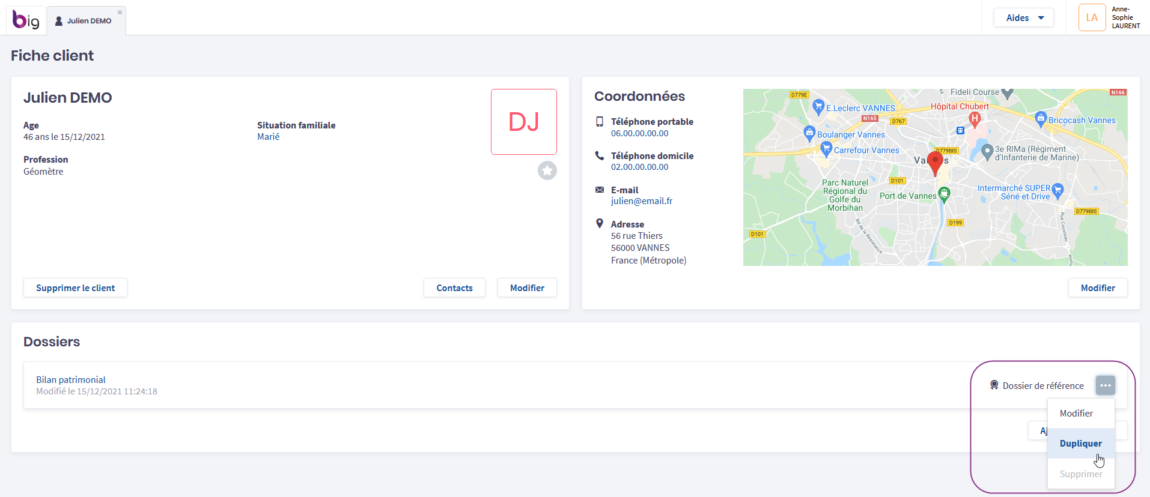Image resolution: width=1150 pixels, height=497 pixels.
Task: Click the Marié family situation value
Action: [x=269, y=137]
